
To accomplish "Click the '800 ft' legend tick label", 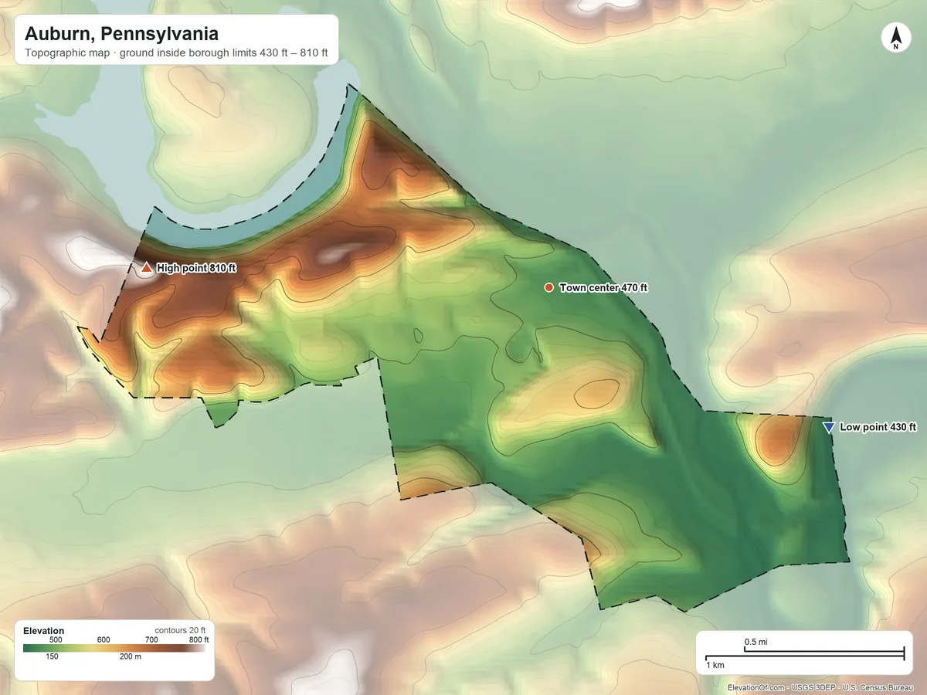I will point(199,640).
